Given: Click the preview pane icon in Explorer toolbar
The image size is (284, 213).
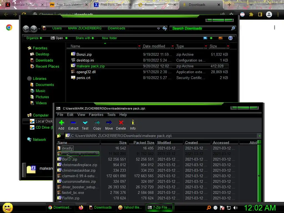Looking at the screenshot, I should tap(220, 38).
